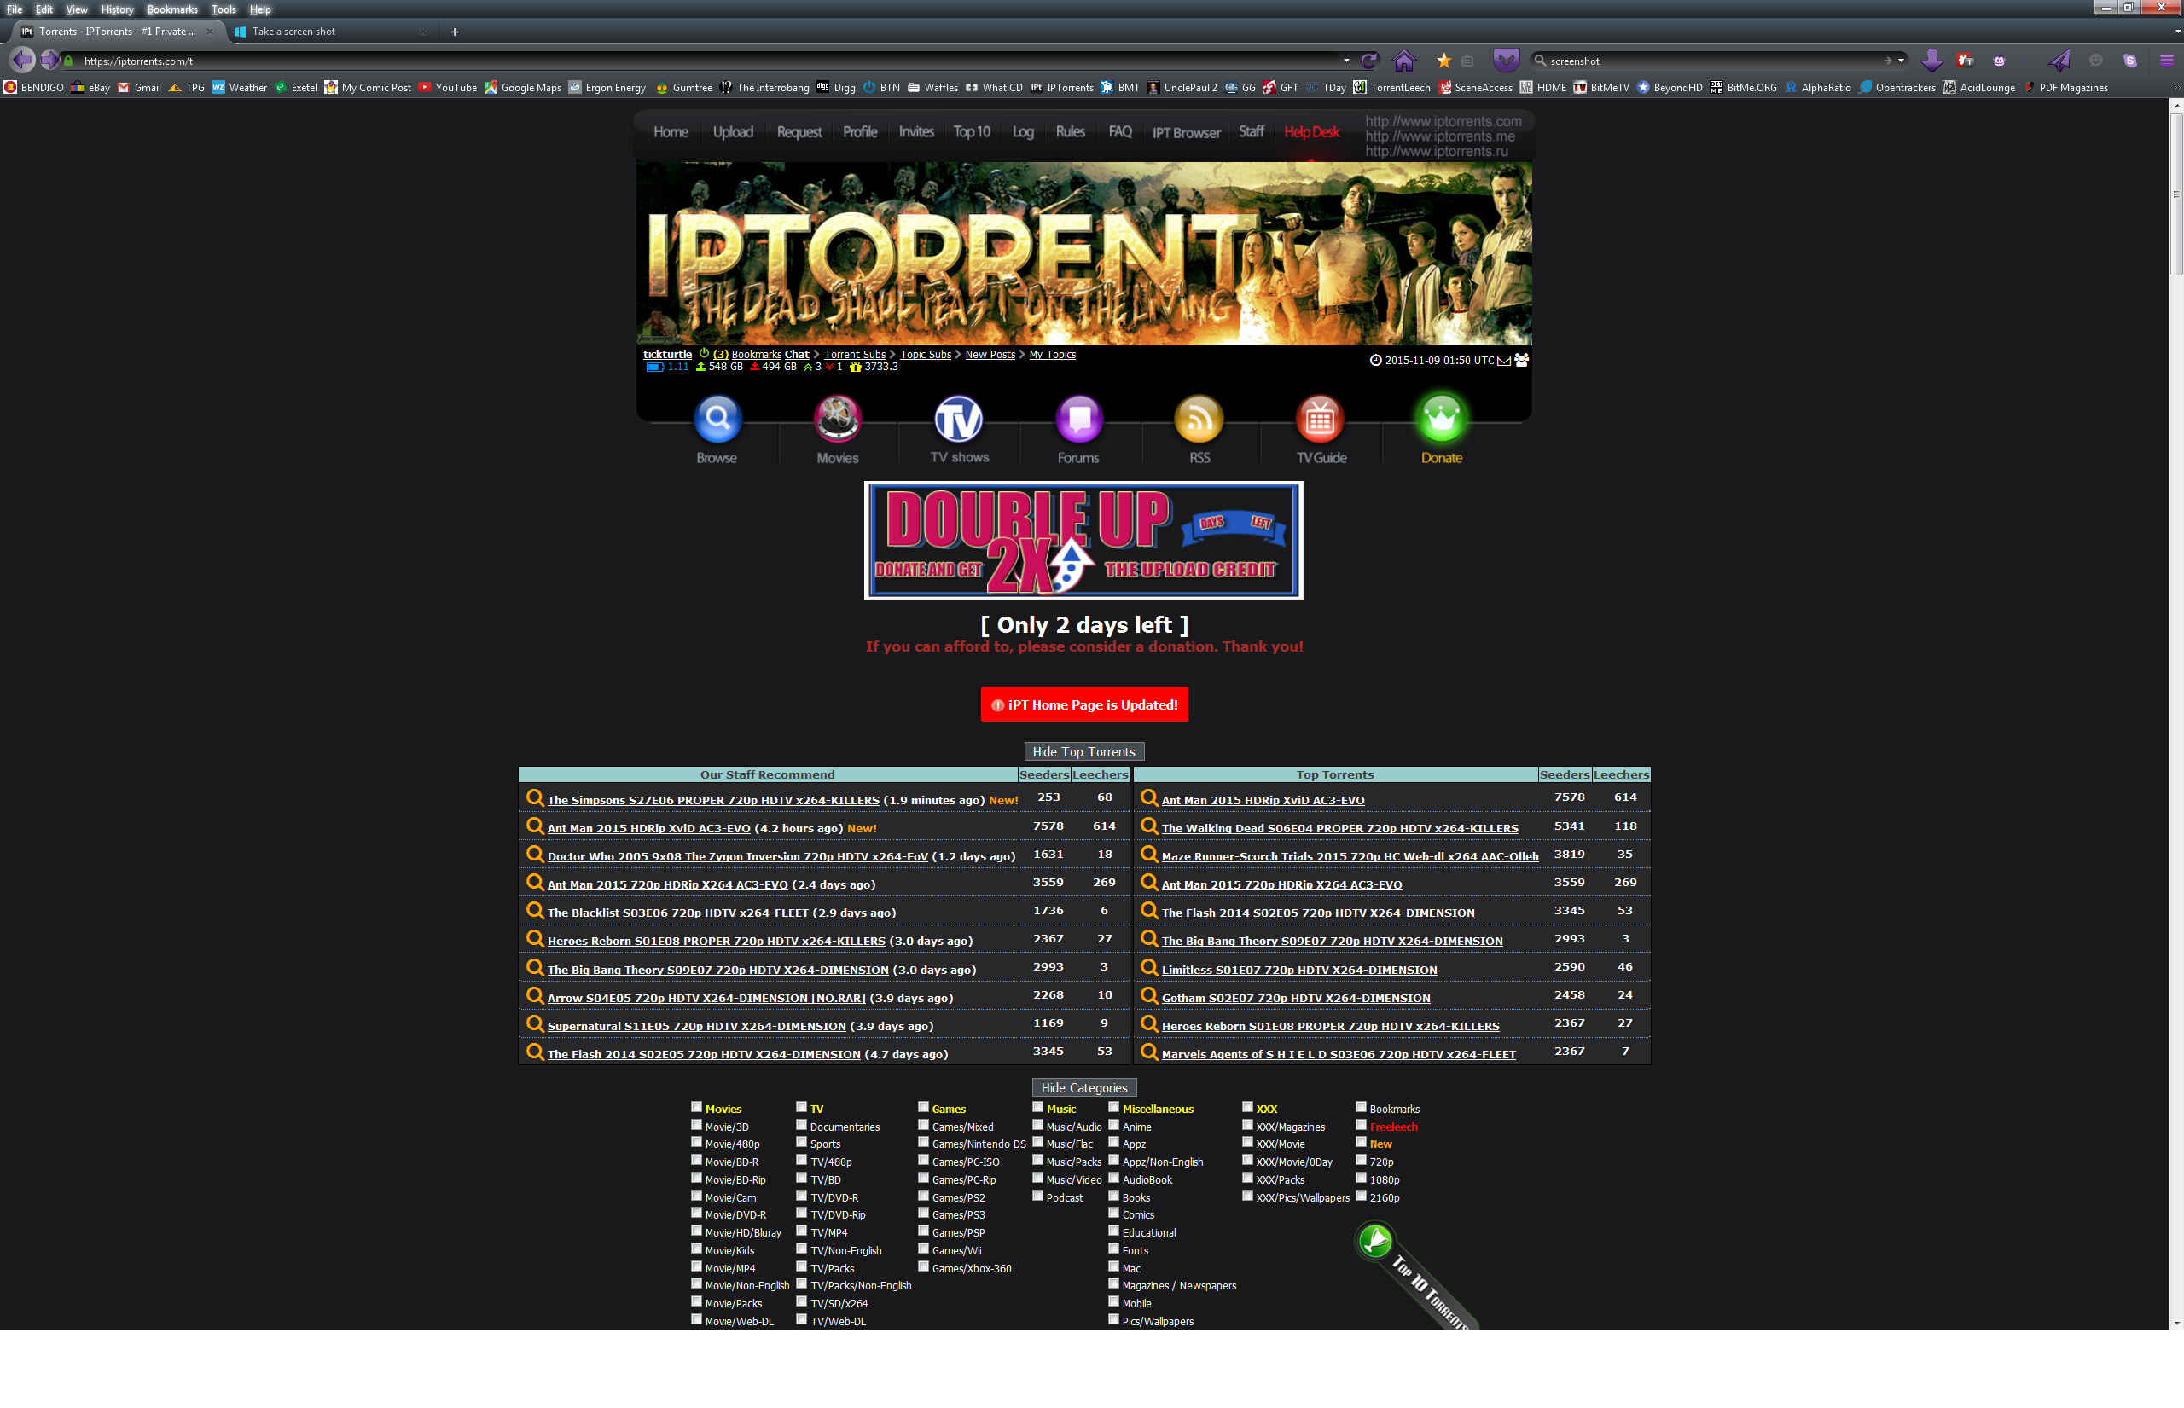Bookmark this page with the star icon
The height and width of the screenshot is (1408, 2184).
[x=1443, y=61]
